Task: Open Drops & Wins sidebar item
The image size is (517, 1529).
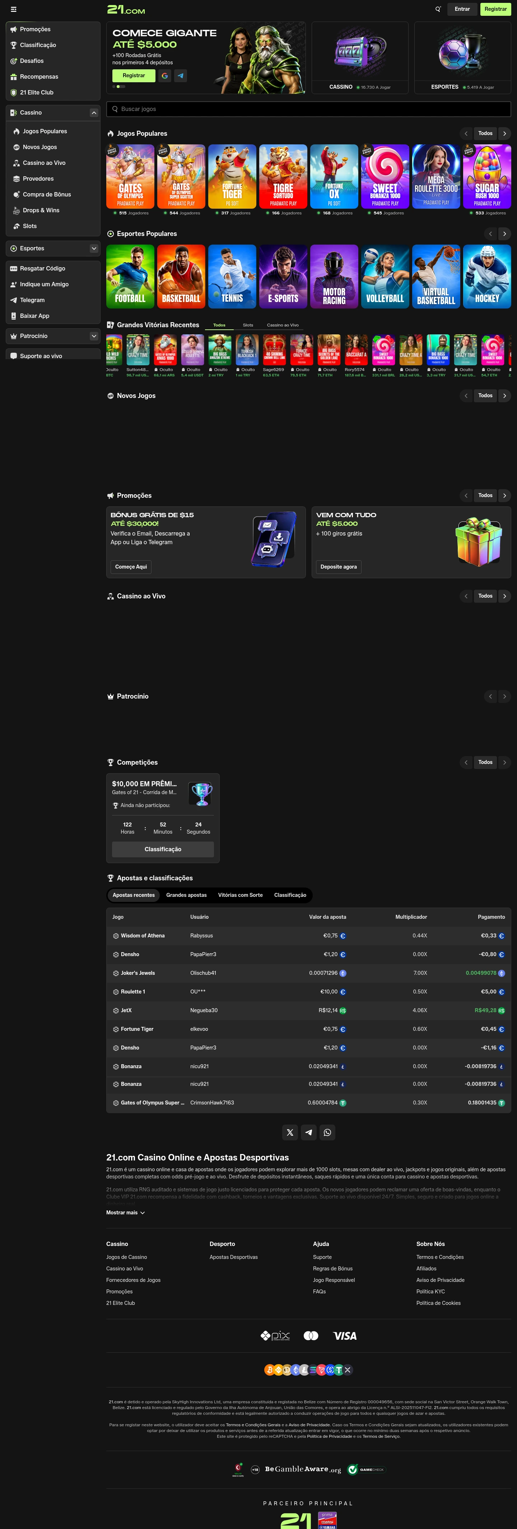Action: click(x=53, y=210)
